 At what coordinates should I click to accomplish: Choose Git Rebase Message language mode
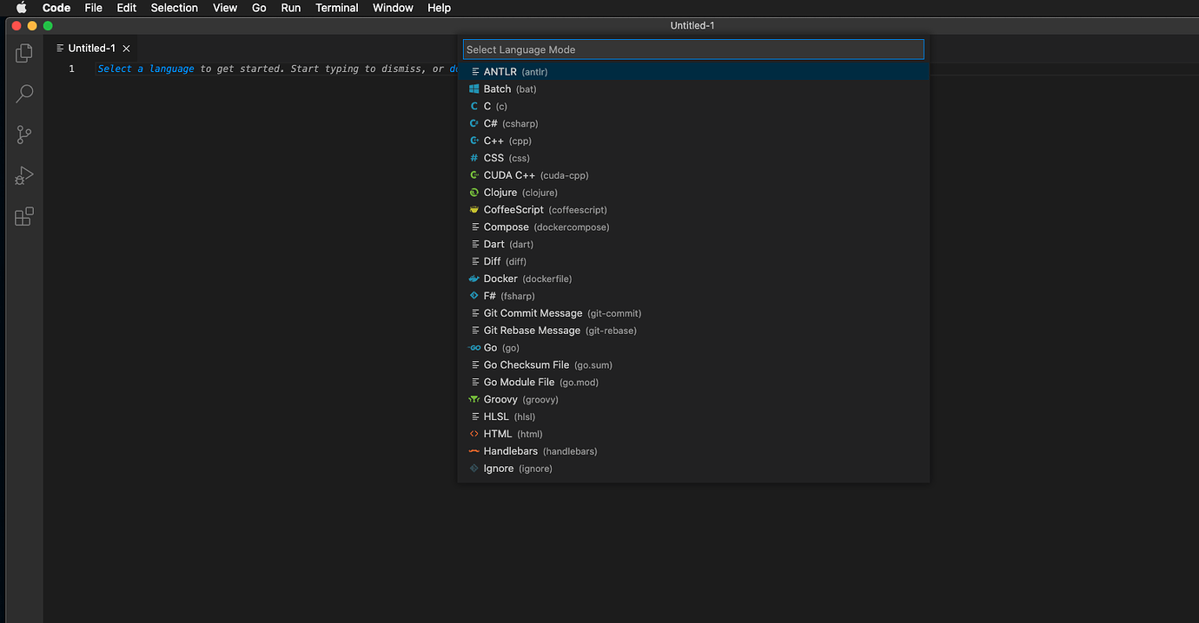693,331
